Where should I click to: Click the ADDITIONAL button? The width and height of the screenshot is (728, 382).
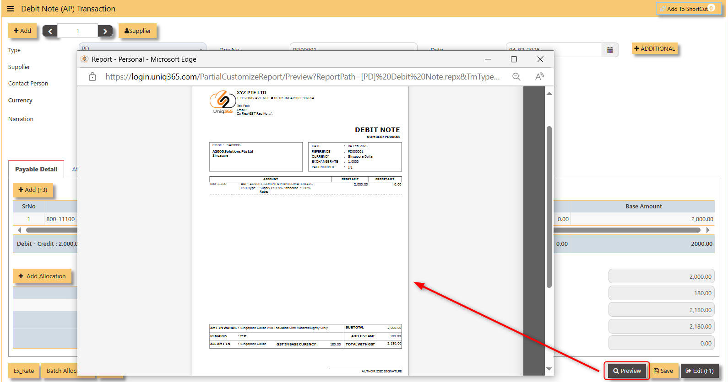point(655,48)
